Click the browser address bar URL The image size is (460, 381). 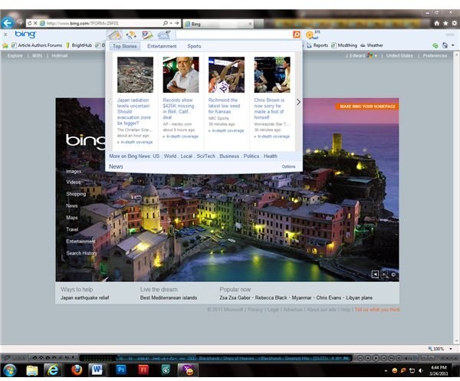[x=83, y=23]
